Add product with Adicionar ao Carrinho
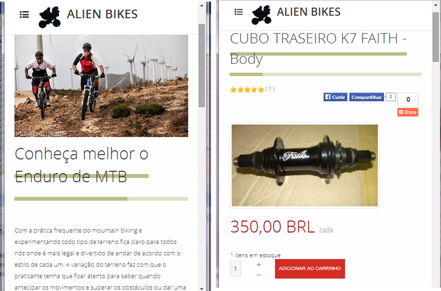The height and width of the screenshot is (291, 441). pyautogui.click(x=310, y=268)
